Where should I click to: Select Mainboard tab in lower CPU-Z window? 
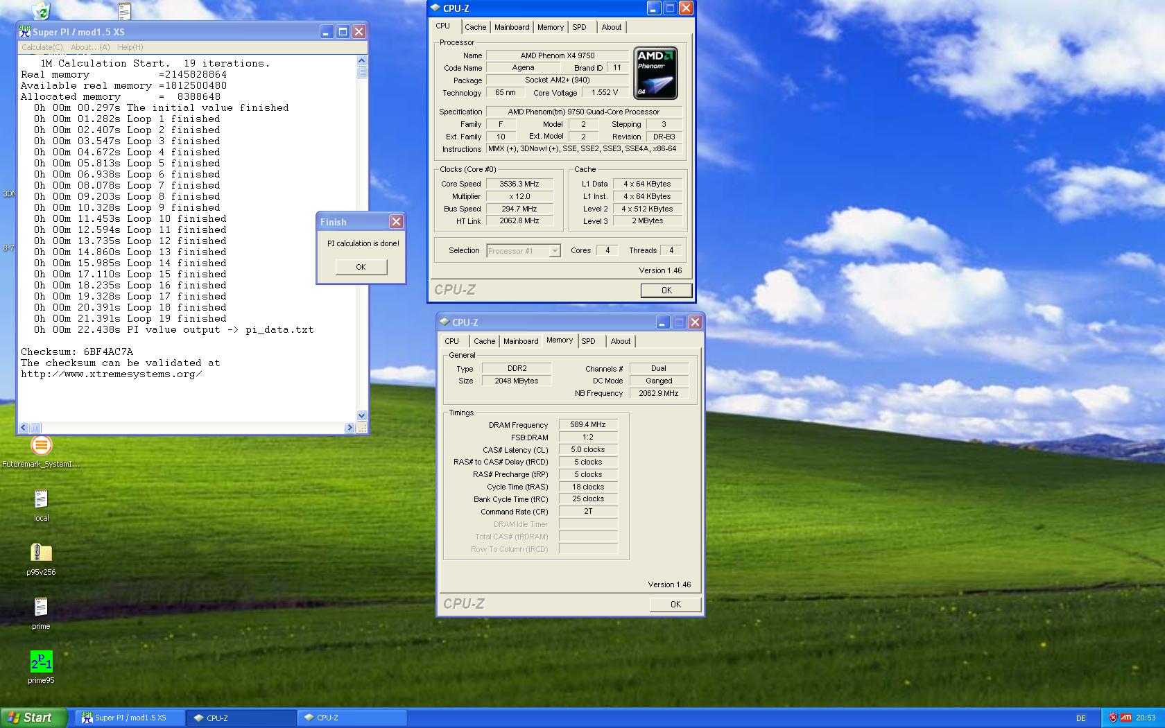tap(521, 341)
